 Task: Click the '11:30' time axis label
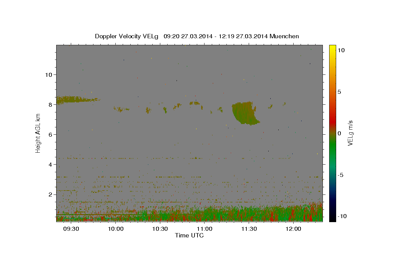(x=249, y=229)
